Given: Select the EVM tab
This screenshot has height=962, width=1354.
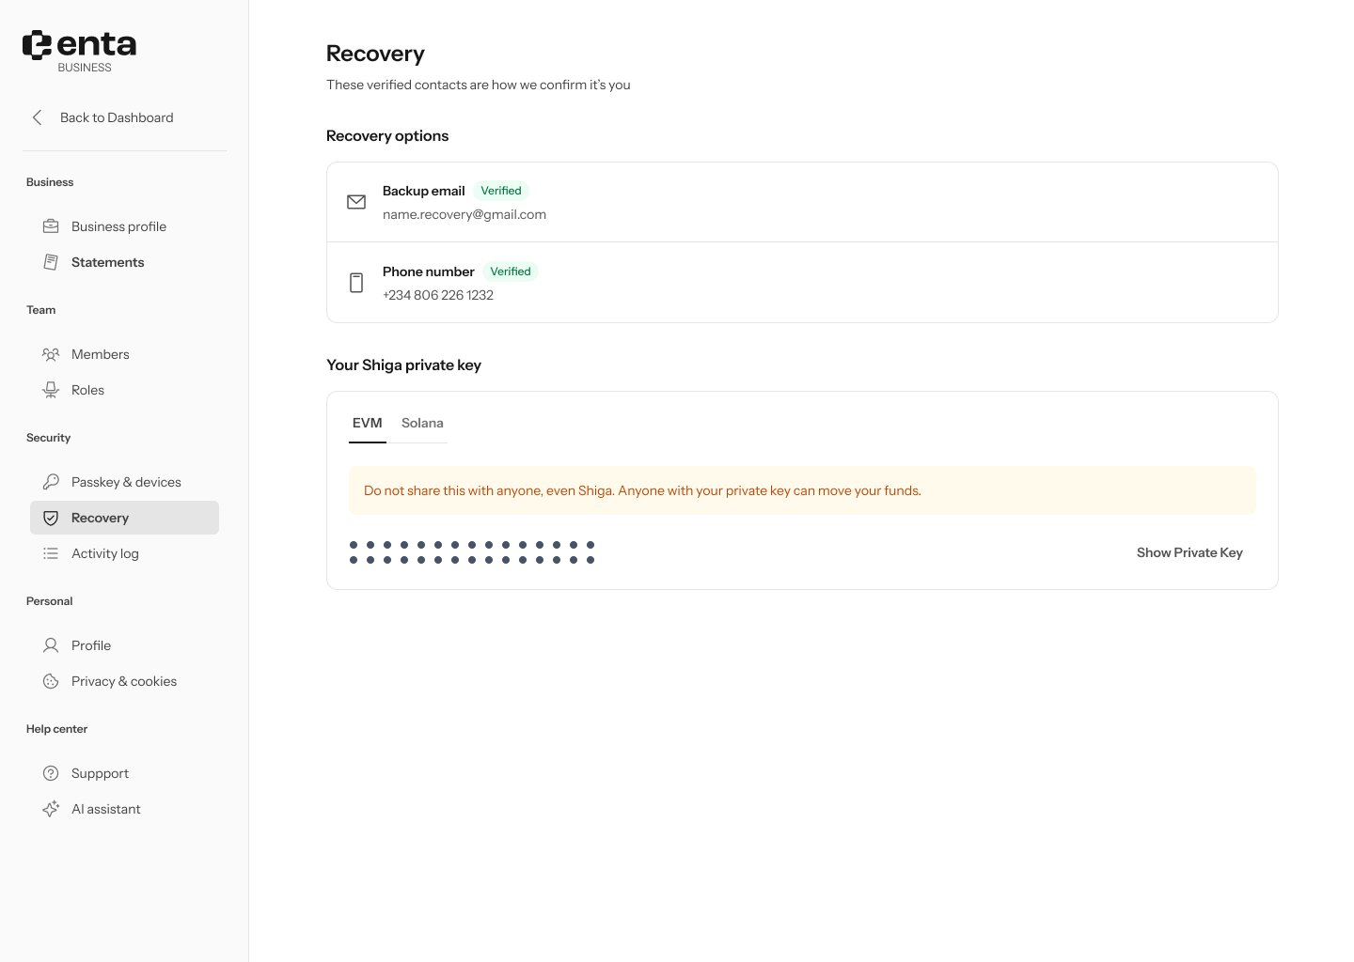Looking at the screenshot, I should pos(367,423).
